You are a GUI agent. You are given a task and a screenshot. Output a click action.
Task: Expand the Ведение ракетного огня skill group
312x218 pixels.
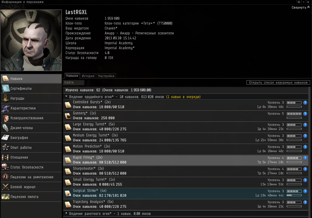click(66, 213)
